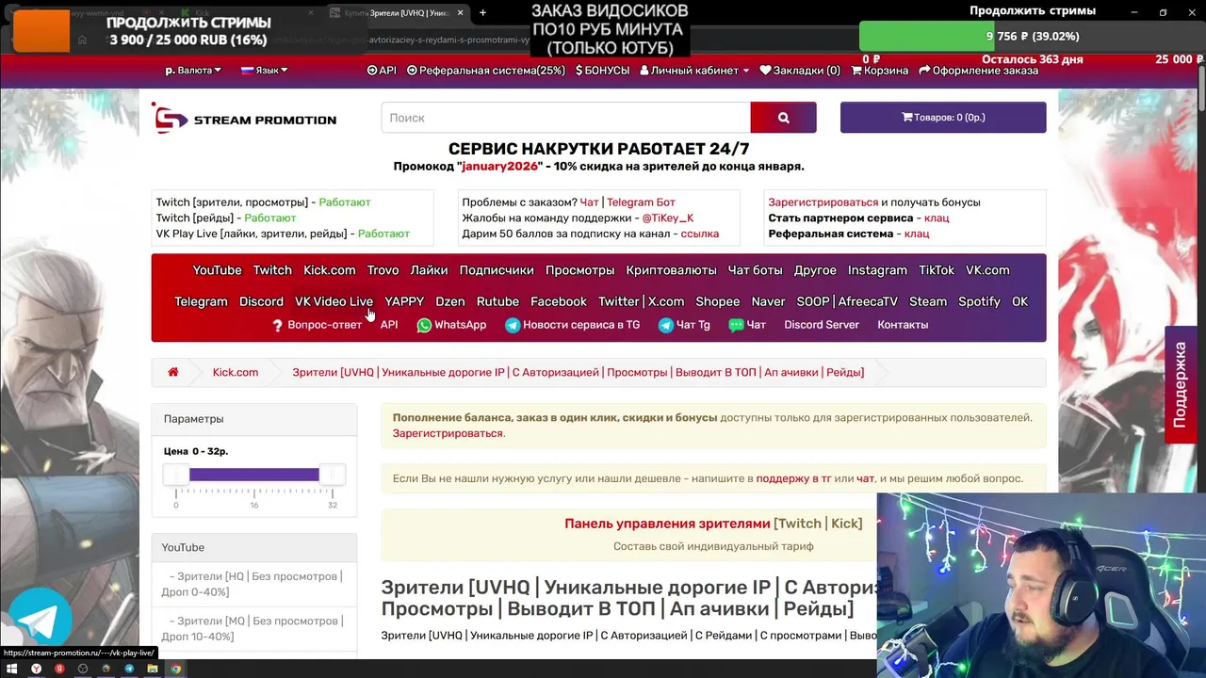
Task: Select Просмотры category in menu
Action: [579, 270]
